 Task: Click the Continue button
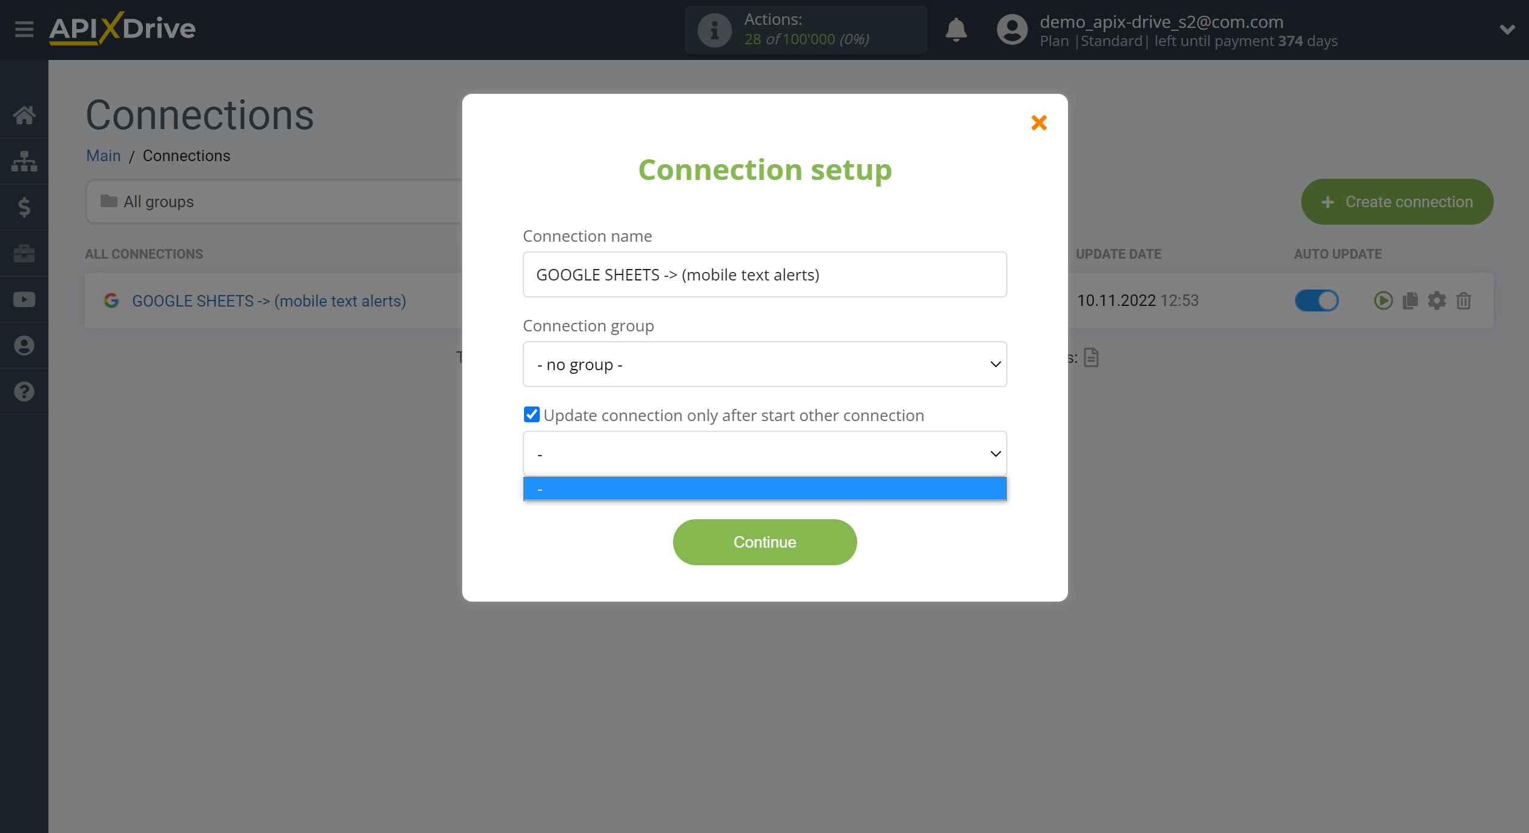(x=764, y=542)
